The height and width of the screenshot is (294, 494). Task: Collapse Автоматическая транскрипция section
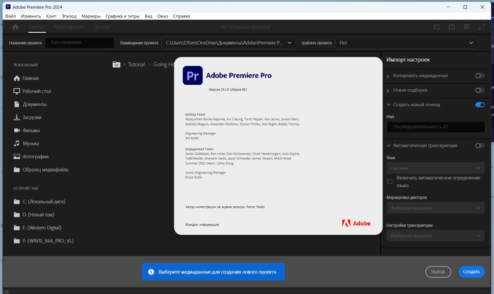(389, 146)
